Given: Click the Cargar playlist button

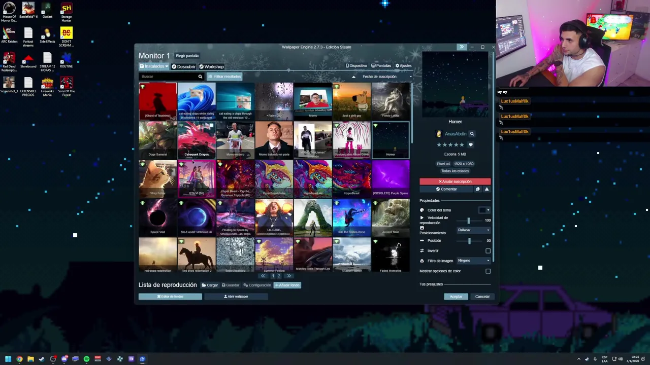Looking at the screenshot, I should pyautogui.click(x=210, y=285).
